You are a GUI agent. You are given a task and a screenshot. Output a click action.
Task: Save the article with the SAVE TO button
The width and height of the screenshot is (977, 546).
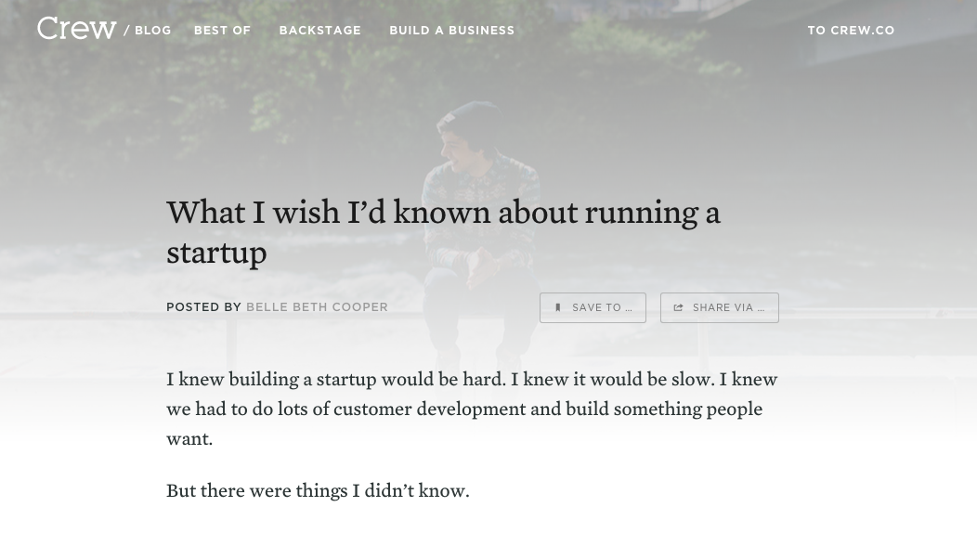click(593, 307)
